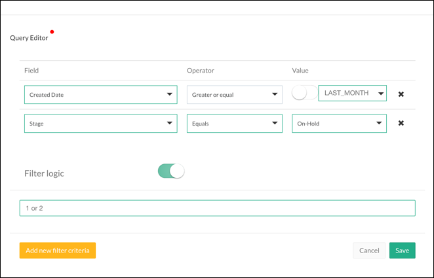Click the red dot beside Query Editor

52,31
